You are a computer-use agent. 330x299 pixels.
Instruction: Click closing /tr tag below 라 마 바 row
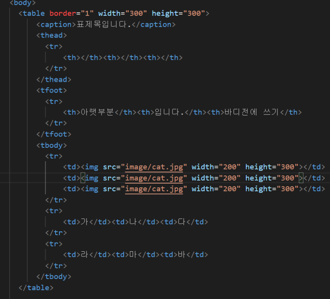(x=56, y=266)
